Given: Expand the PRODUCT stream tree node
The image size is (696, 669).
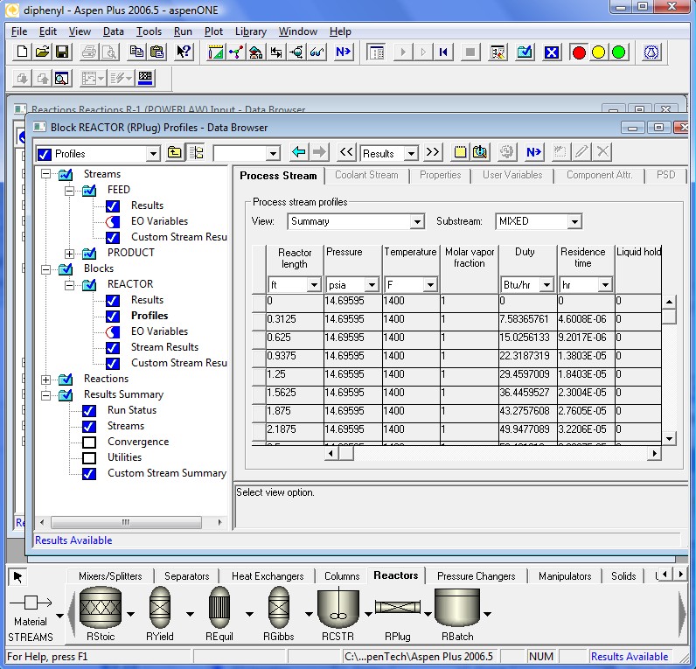Looking at the screenshot, I should 70,253.
